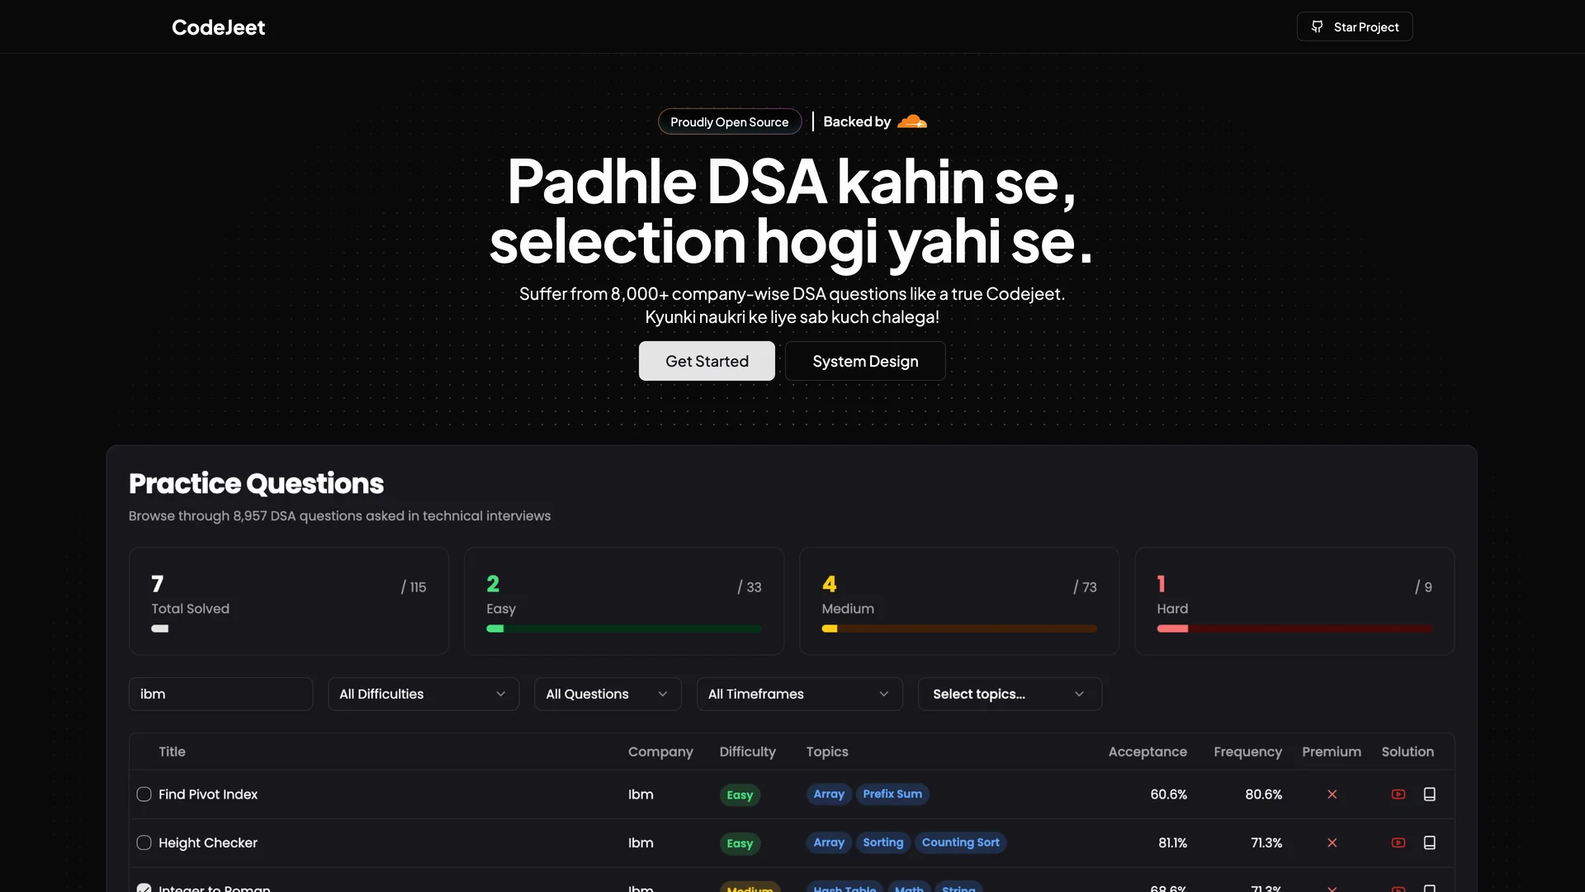Open the All Questions dropdown

pyautogui.click(x=608, y=694)
